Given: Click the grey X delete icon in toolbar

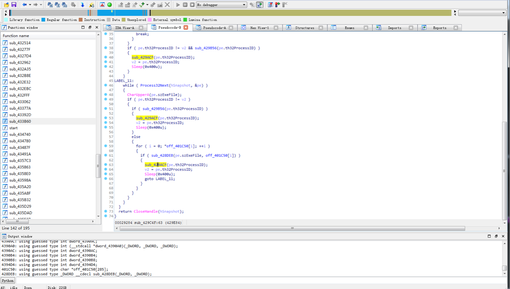Looking at the screenshot, I should tap(167, 4).
